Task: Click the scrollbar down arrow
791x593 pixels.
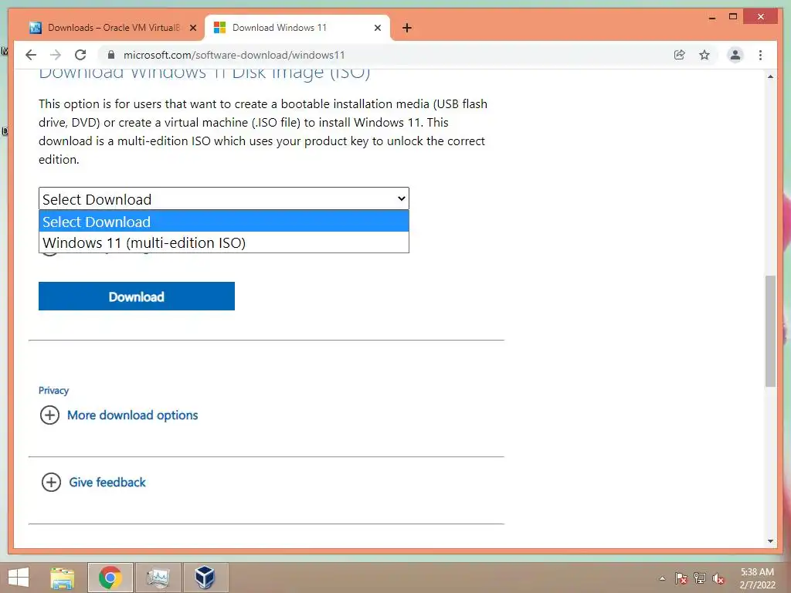Action: pyautogui.click(x=770, y=541)
